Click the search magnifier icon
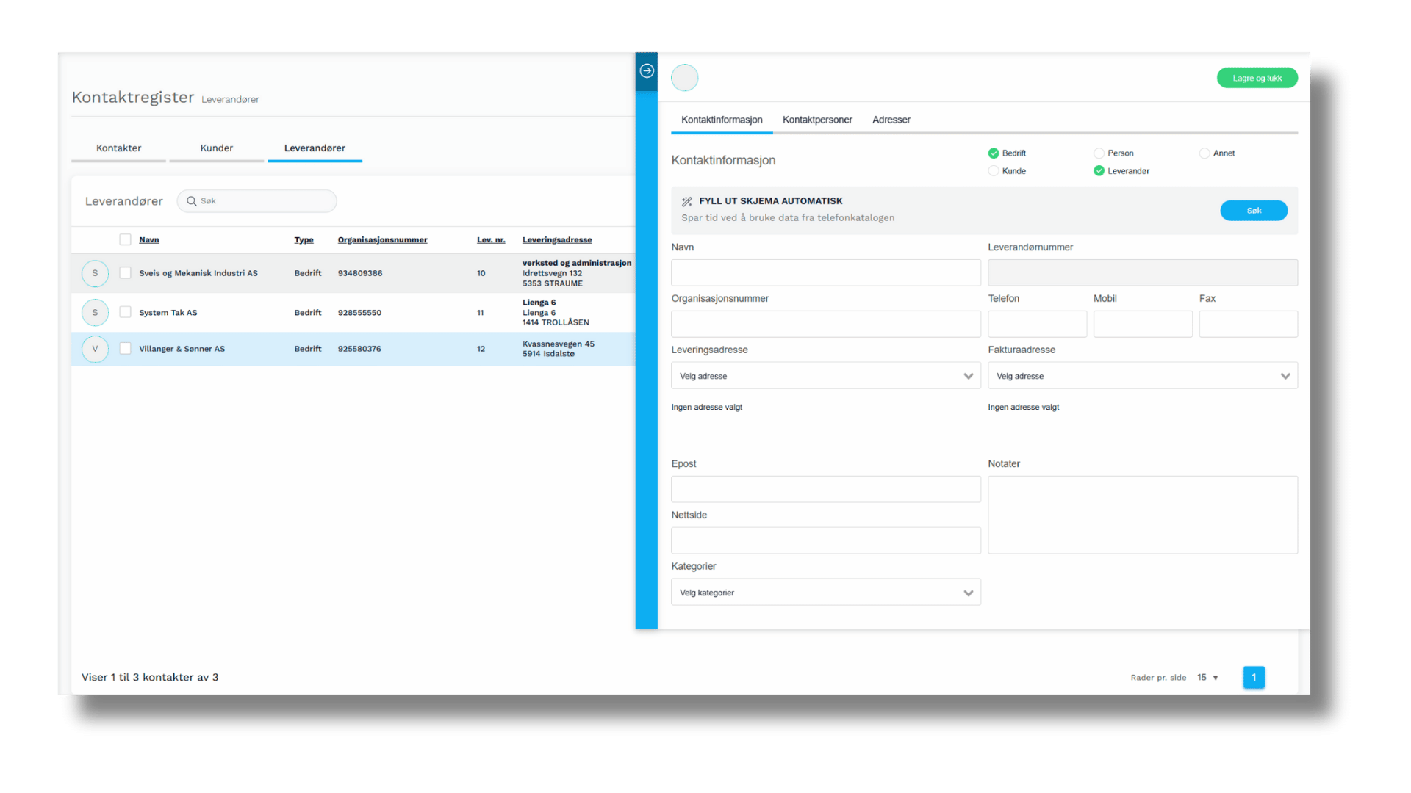1411x793 pixels. pos(192,201)
